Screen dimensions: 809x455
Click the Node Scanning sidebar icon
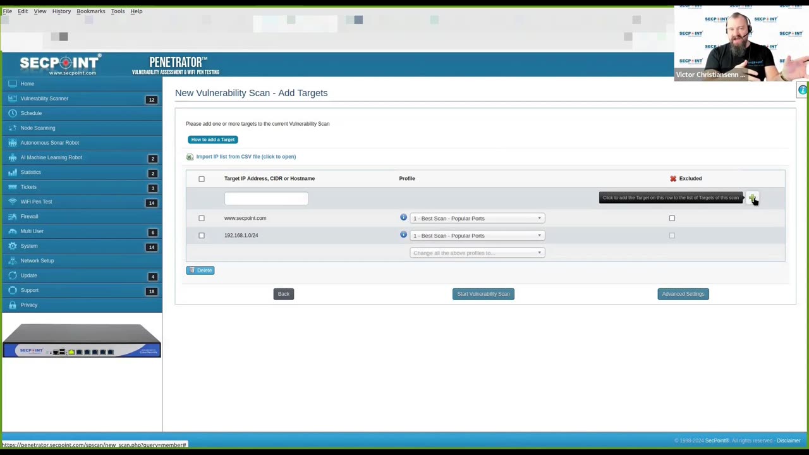12,128
